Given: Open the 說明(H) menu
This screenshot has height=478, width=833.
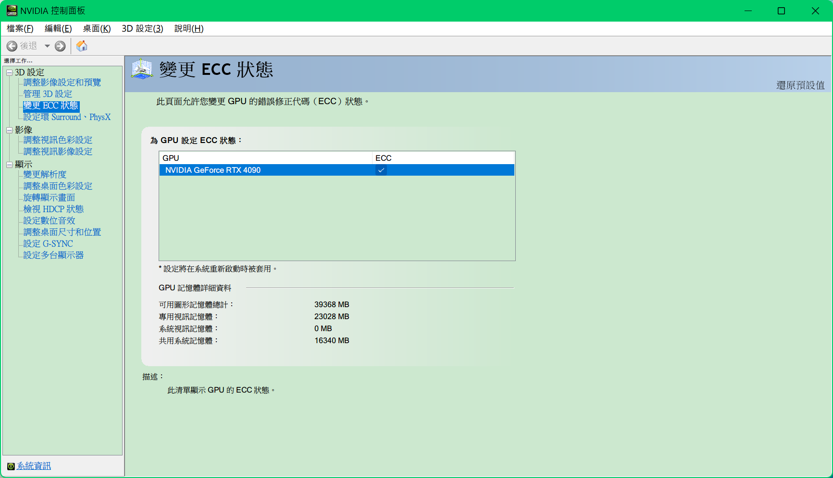Looking at the screenshot, I should 189,29.
